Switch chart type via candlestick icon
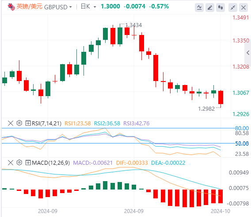The height and width of the screenshot is (217, 251). [221, 8]
